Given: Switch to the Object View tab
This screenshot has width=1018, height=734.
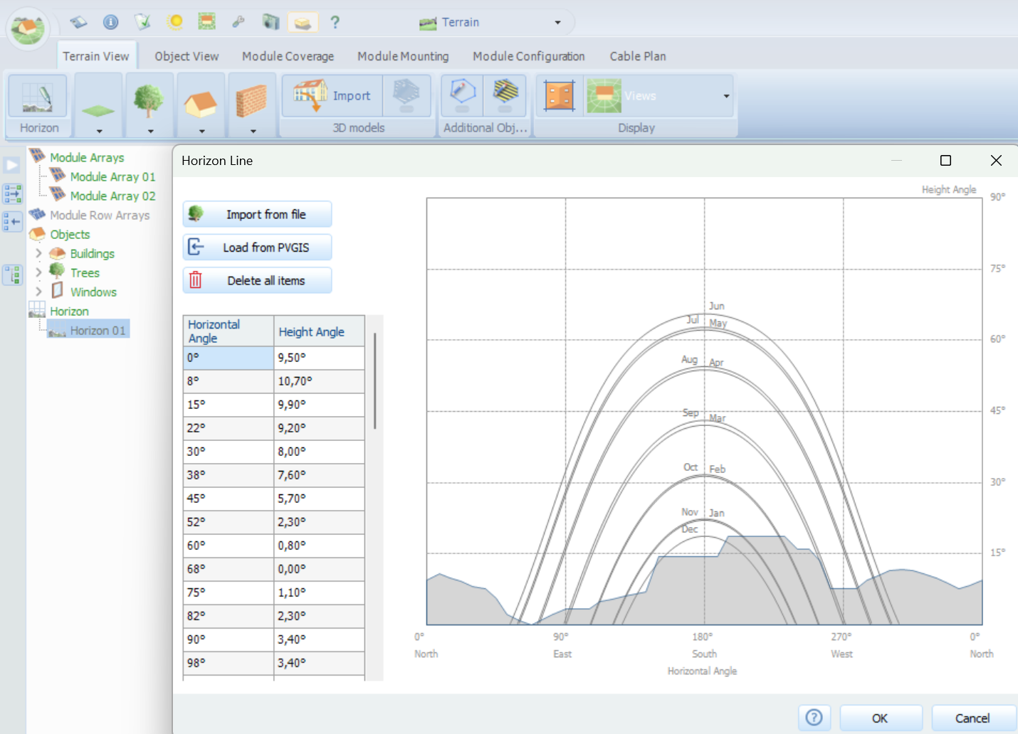Looking at the screenshot, I should click(x=187, y=56).
